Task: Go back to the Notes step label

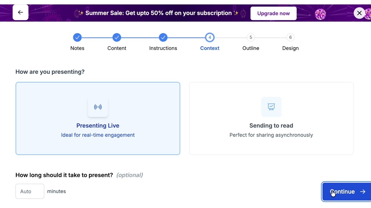Action: pyautogui.click(x=77, y=48)
